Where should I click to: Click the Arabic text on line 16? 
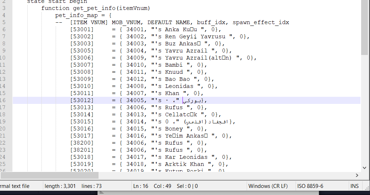[x=192, y=101]
